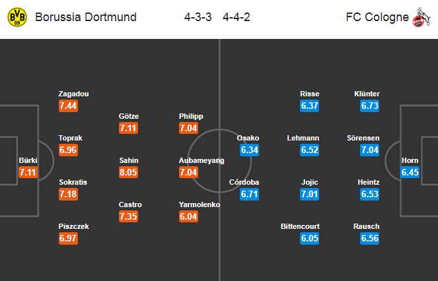The height and width of the screenshot is (281, 438).
Task: Select Piszczek's 6.97 rating badge
Action: pos(68,238)
